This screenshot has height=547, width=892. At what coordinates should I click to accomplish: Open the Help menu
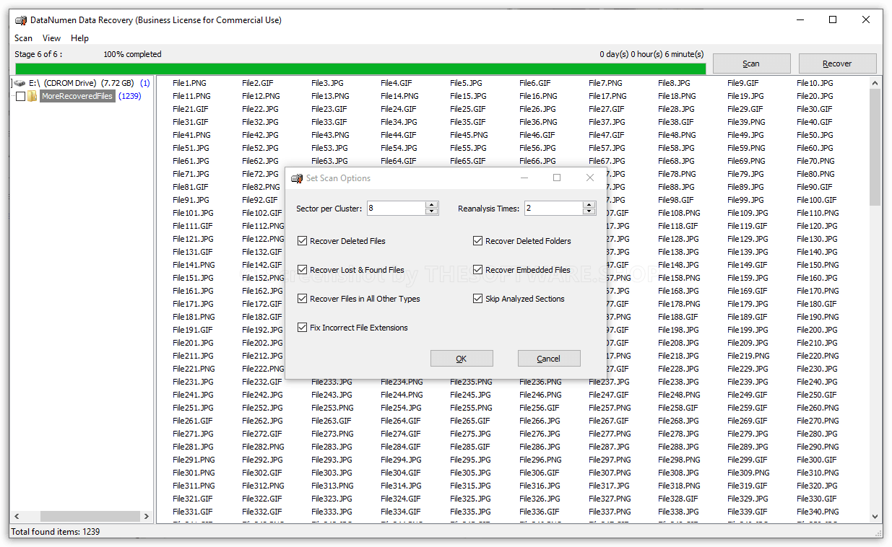[x=79, y=38]
